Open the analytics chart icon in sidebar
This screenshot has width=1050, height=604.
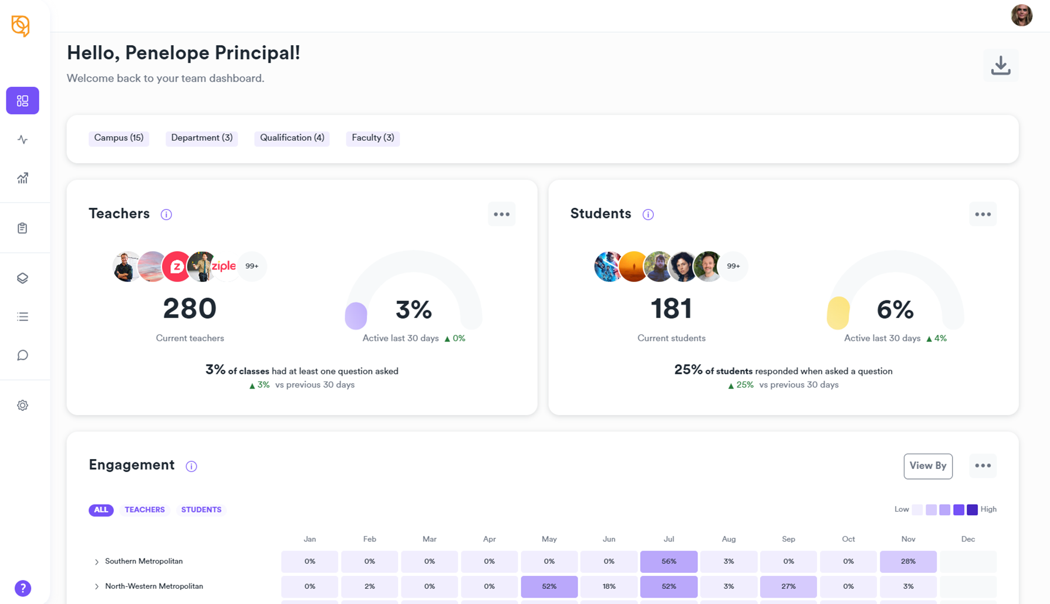(x=22, y=178)
